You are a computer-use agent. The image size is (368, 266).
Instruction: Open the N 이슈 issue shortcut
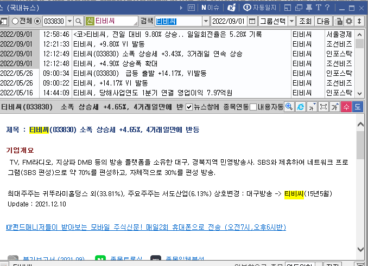pyautogui.click(x=210, y=8)
